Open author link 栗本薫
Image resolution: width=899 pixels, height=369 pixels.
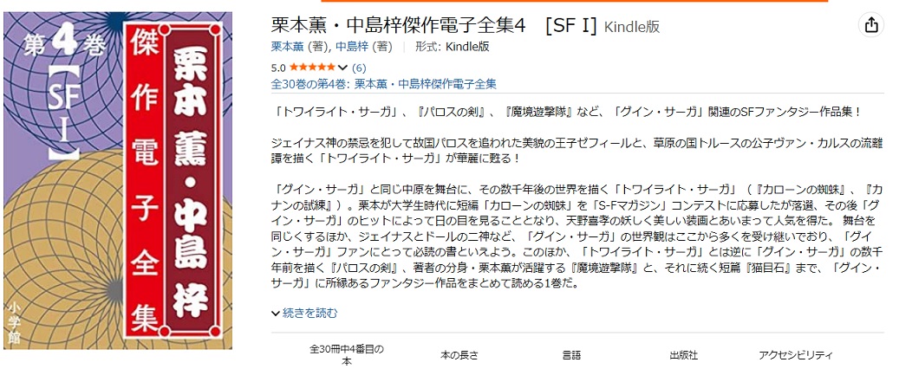(285, 47)
